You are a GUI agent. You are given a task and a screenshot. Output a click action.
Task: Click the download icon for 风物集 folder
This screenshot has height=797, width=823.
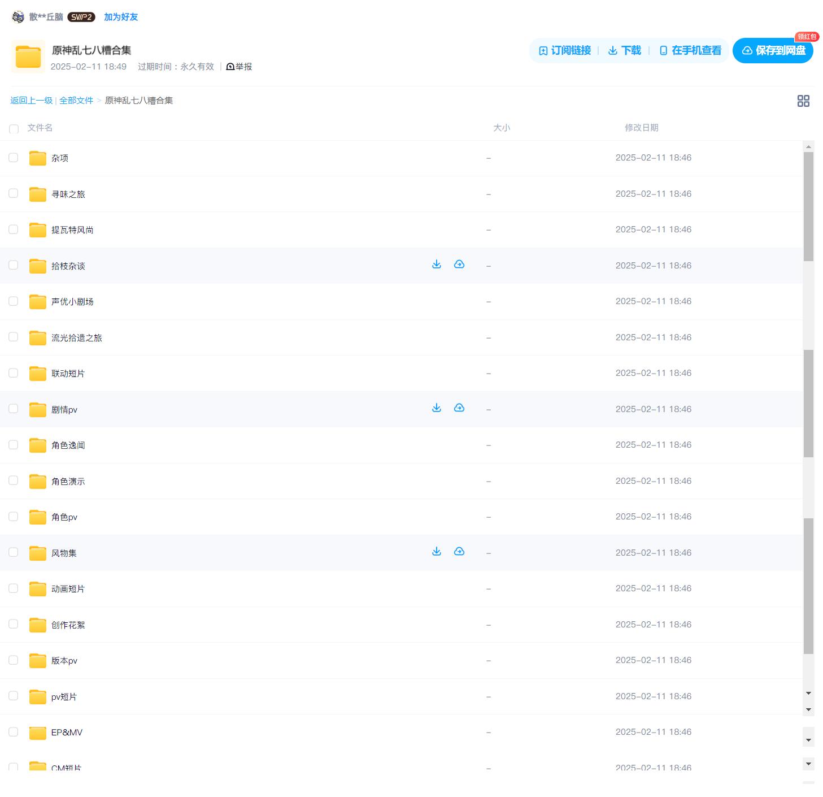click(x=436, y=552)
